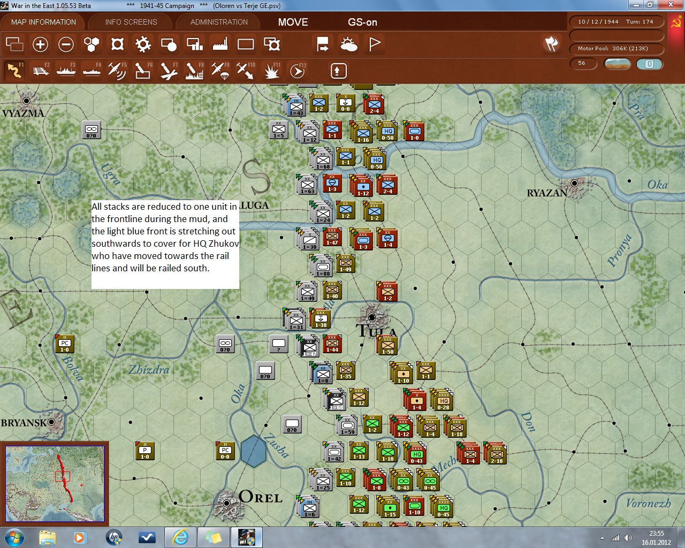685x548 pixels.
Task: Select the RYAZAN city hex
Action: pyautogui.click(x=574, y=183)
